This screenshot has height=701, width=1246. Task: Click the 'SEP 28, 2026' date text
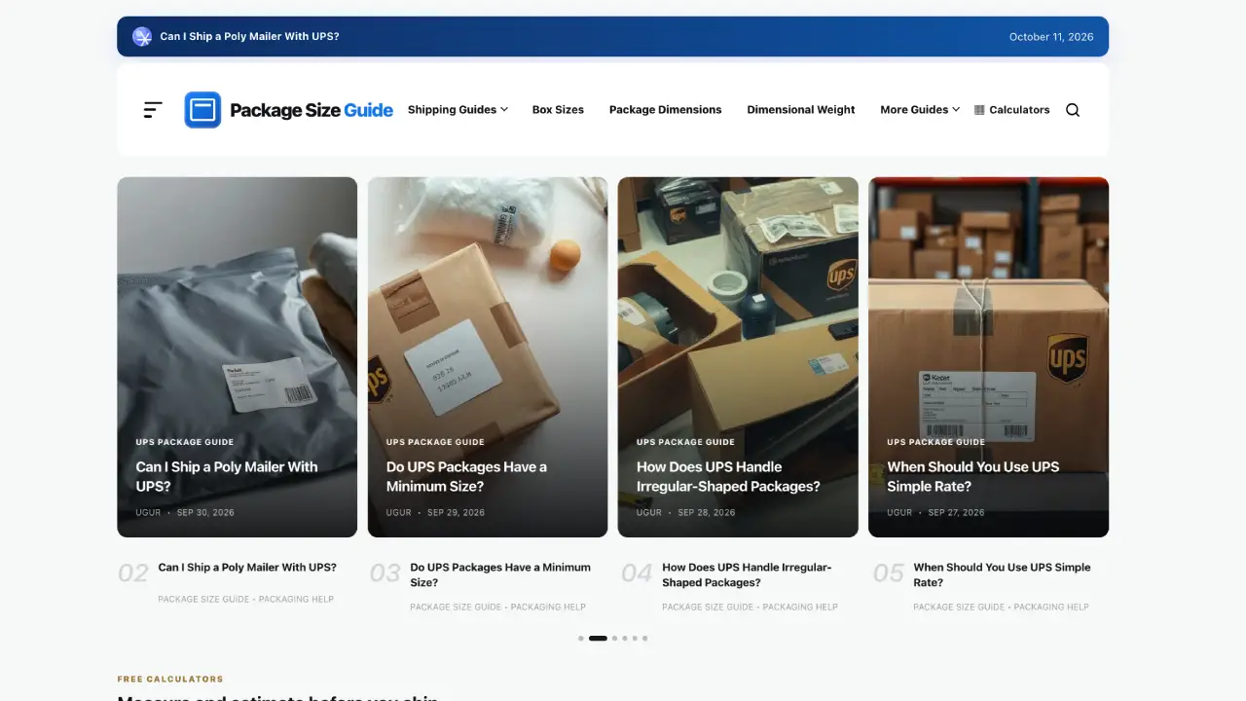click(707, 512)
